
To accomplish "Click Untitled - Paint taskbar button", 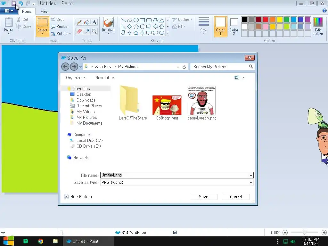I will coord(89,241).
